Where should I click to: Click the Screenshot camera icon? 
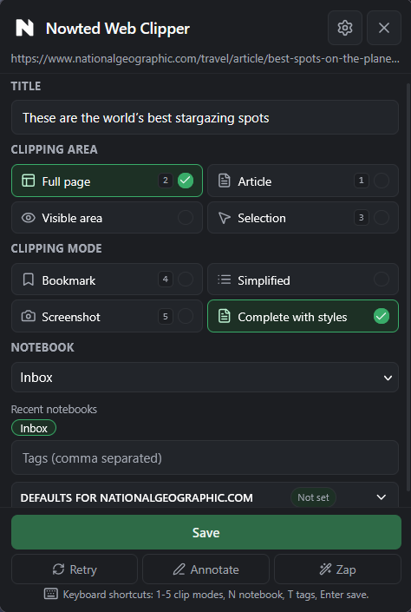point(28,316)
